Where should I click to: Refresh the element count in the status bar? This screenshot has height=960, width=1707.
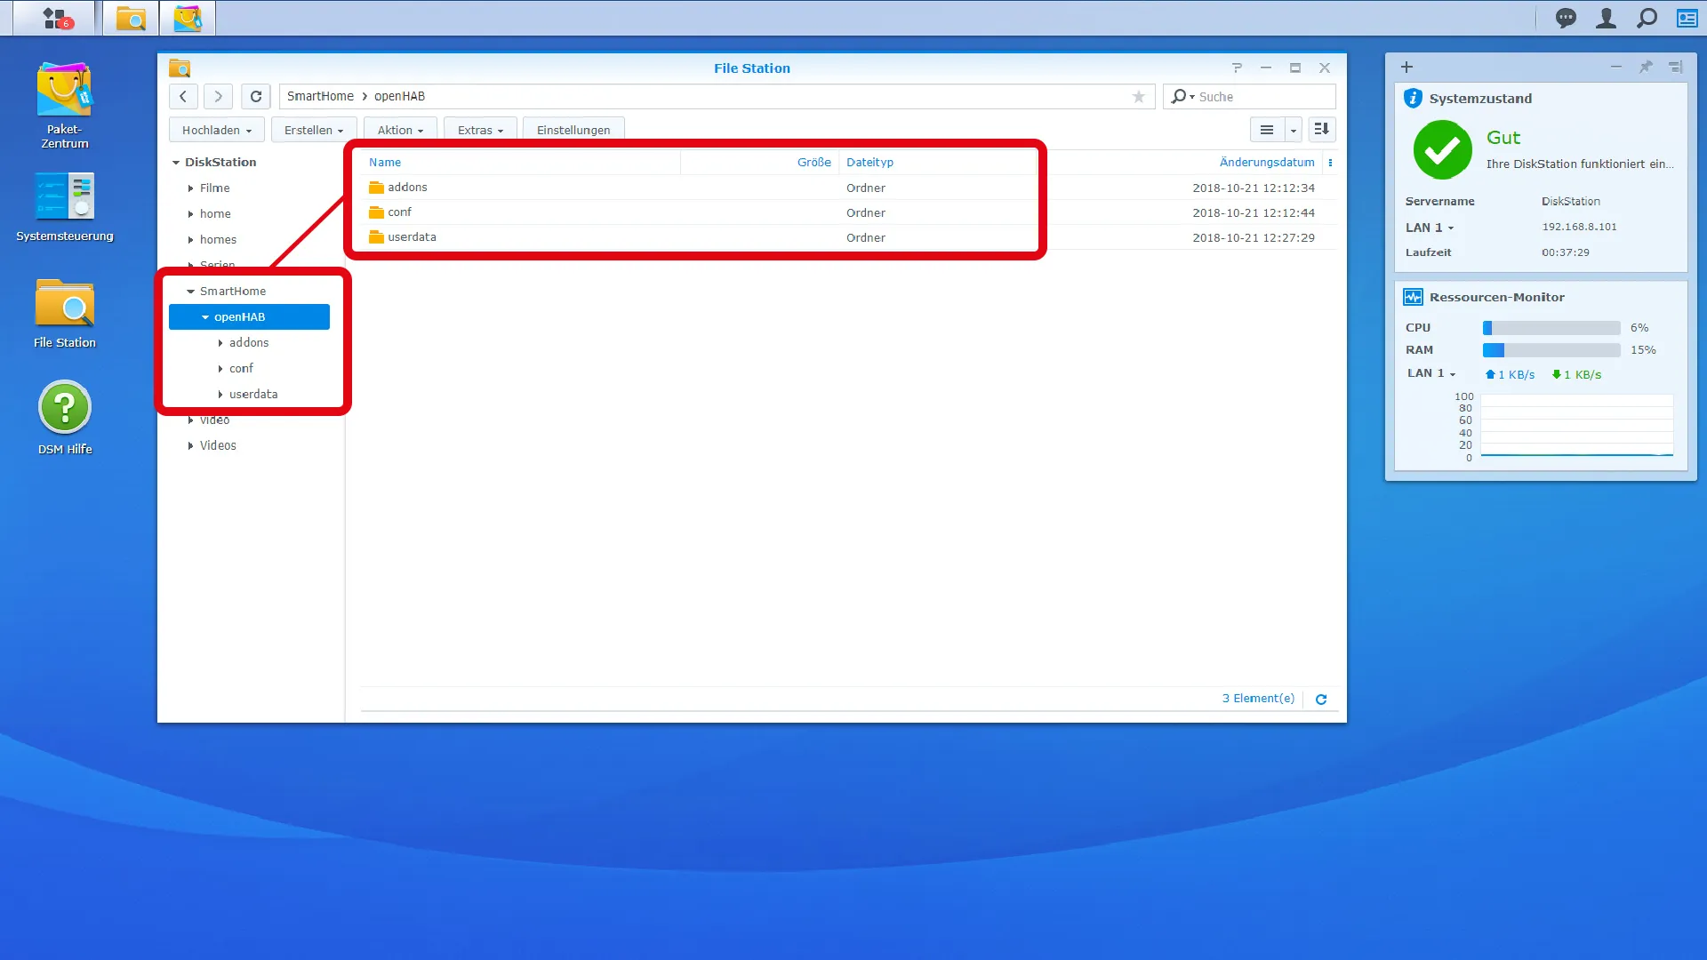pos(1321,700)
